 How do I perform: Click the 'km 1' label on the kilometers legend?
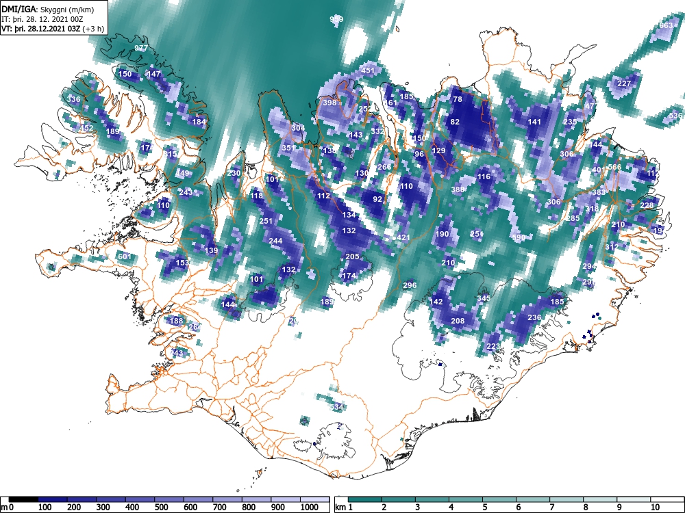click(344, 508)
